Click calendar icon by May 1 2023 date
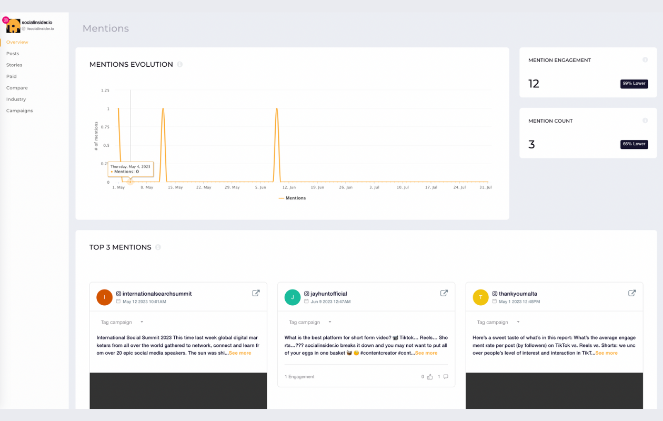The width and height of the screenshot is (663, 421). (x=494, y=302)
